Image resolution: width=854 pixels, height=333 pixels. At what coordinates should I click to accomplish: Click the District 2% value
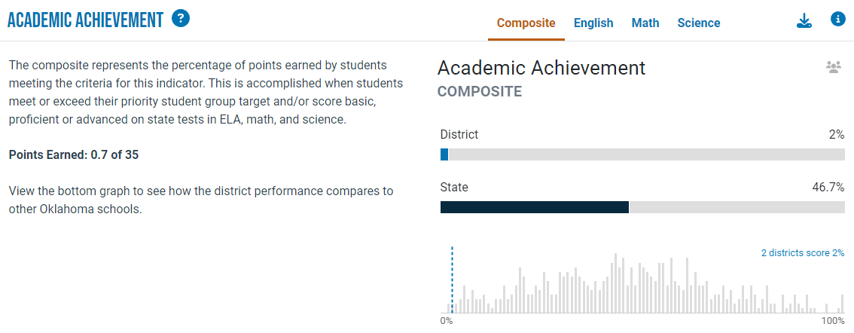pos(837,135)
